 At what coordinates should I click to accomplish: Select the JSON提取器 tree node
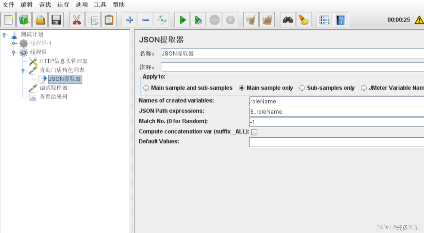tap(65, 79)
